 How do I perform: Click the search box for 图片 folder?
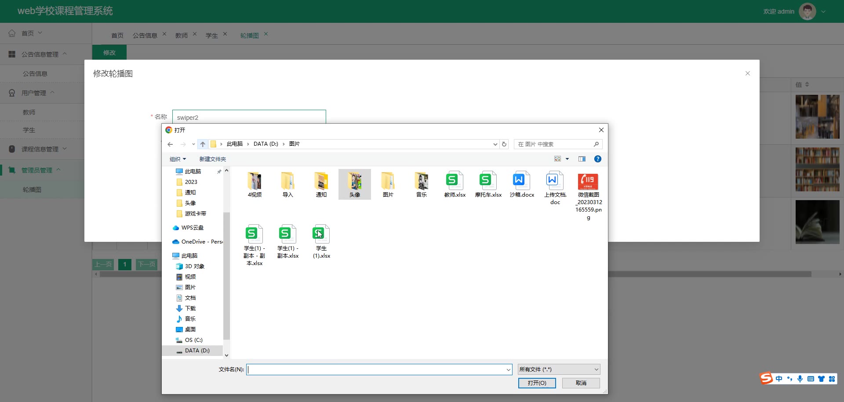point(554,144)
